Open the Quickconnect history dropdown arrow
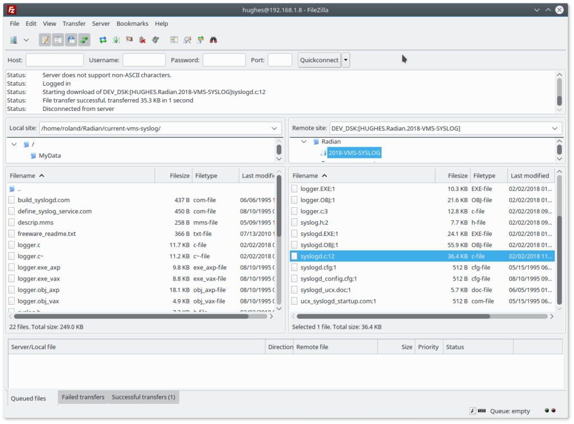The height and width of the screenshot is (424, 574). pyautogui.click(x=346, y=60)
